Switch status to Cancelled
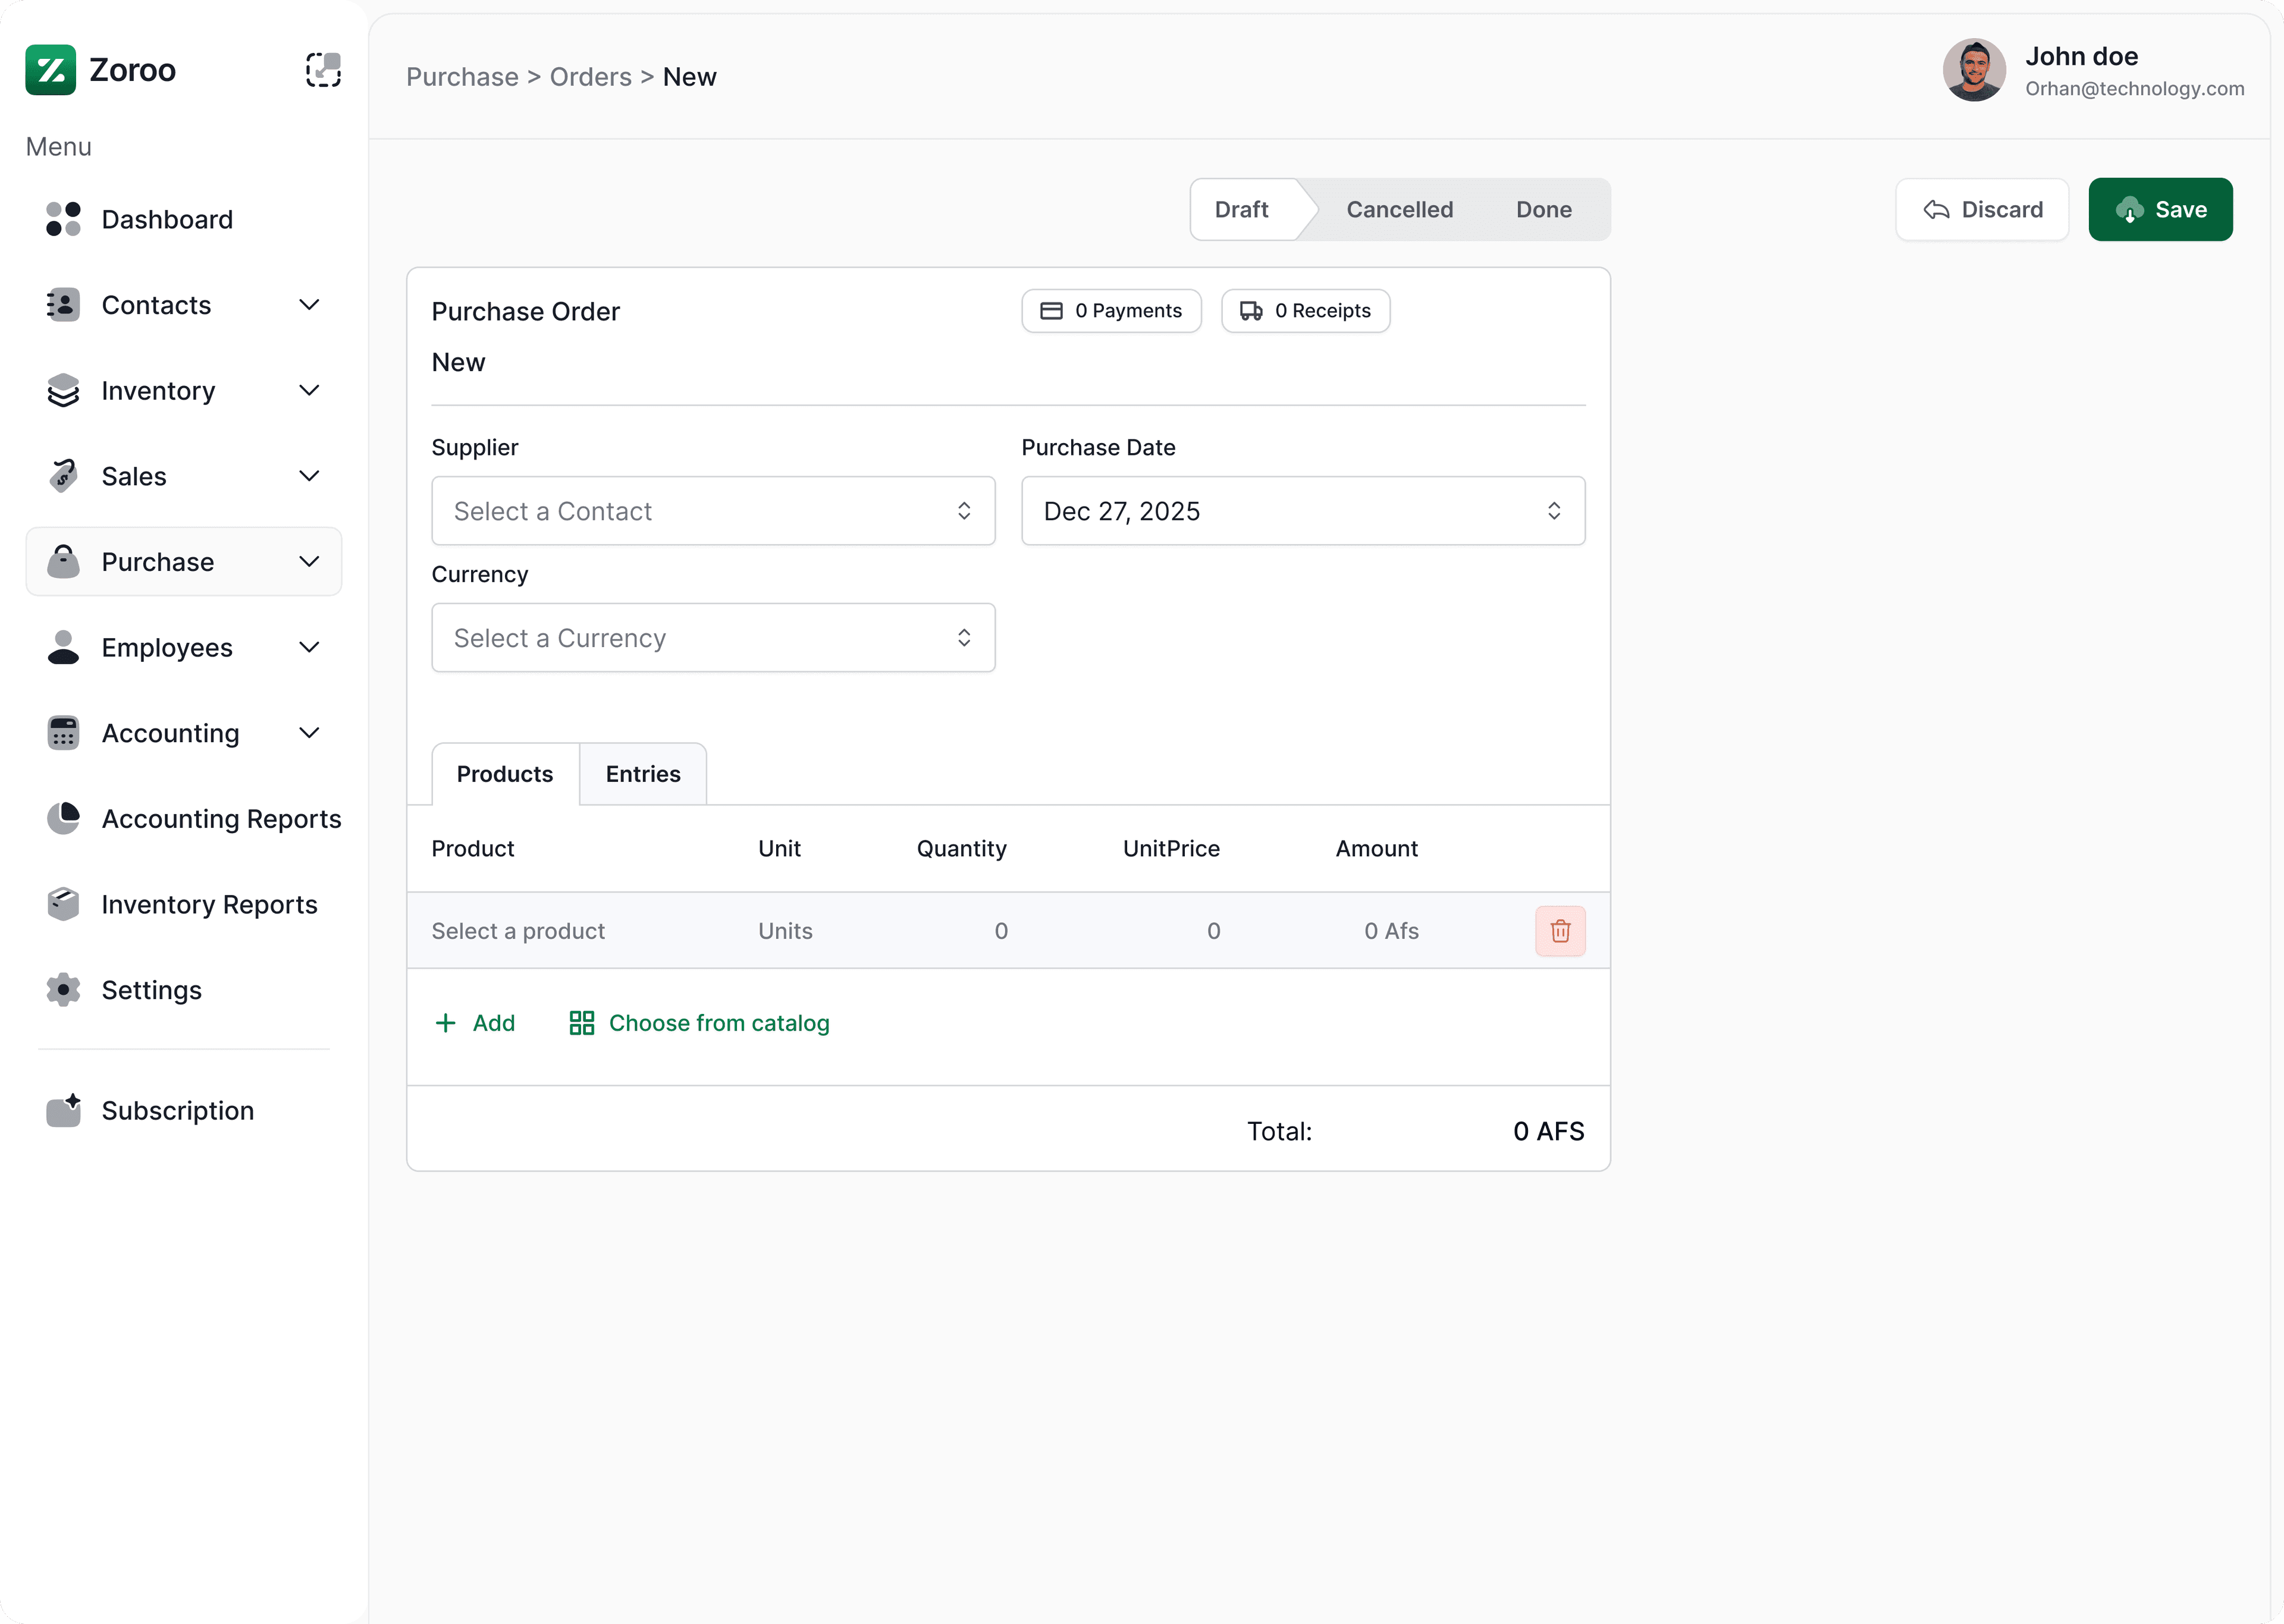 [1399, 209]
